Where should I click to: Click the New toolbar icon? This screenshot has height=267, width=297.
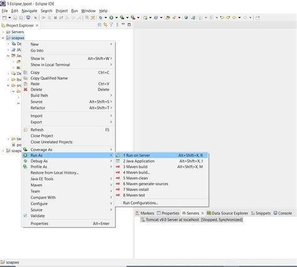tap(4, 18)
